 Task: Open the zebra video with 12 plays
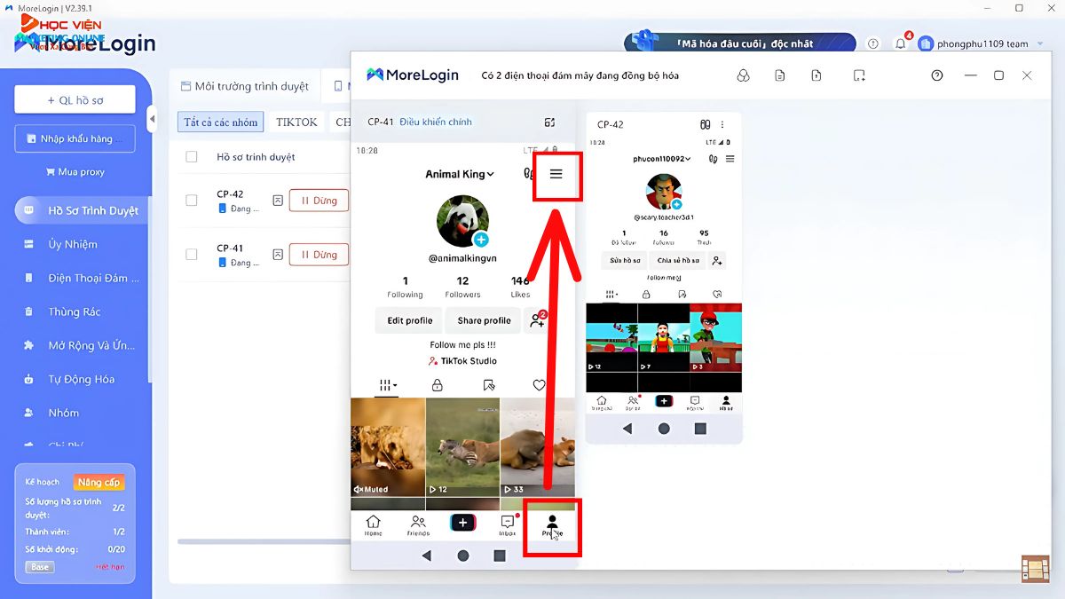(462, 448)
